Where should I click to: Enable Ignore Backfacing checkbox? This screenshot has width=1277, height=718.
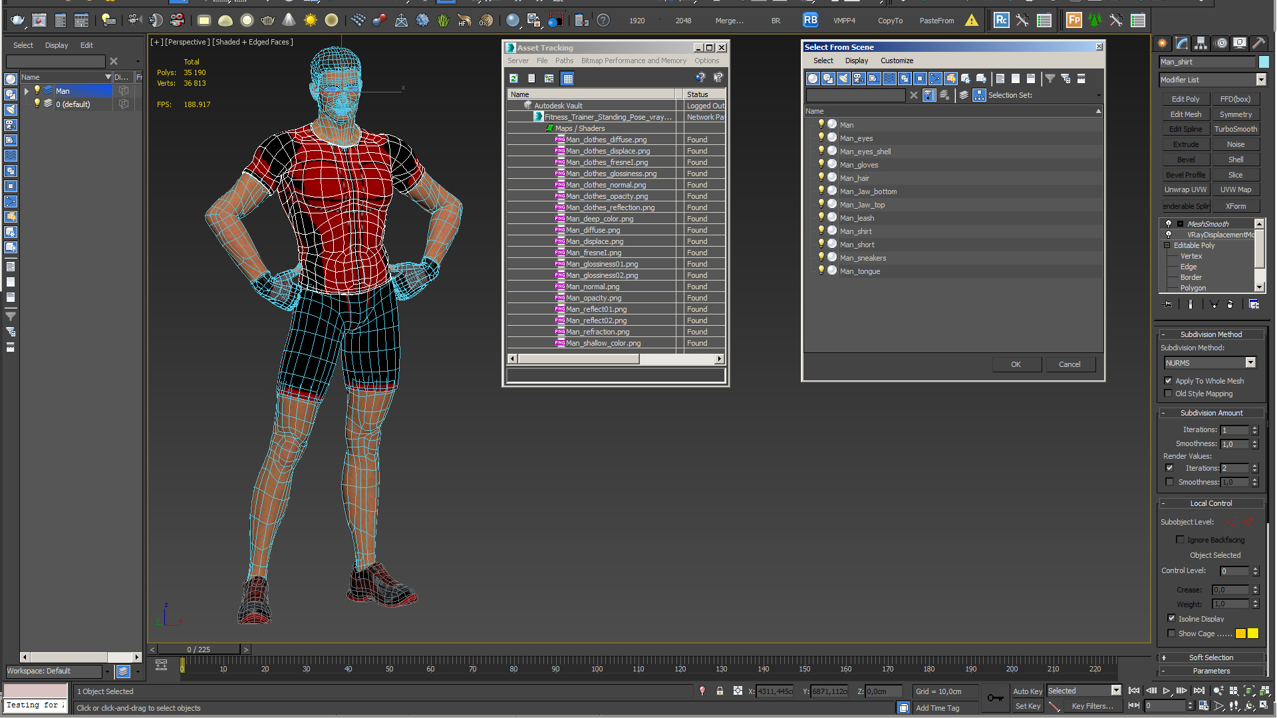tap(1181, 540)
